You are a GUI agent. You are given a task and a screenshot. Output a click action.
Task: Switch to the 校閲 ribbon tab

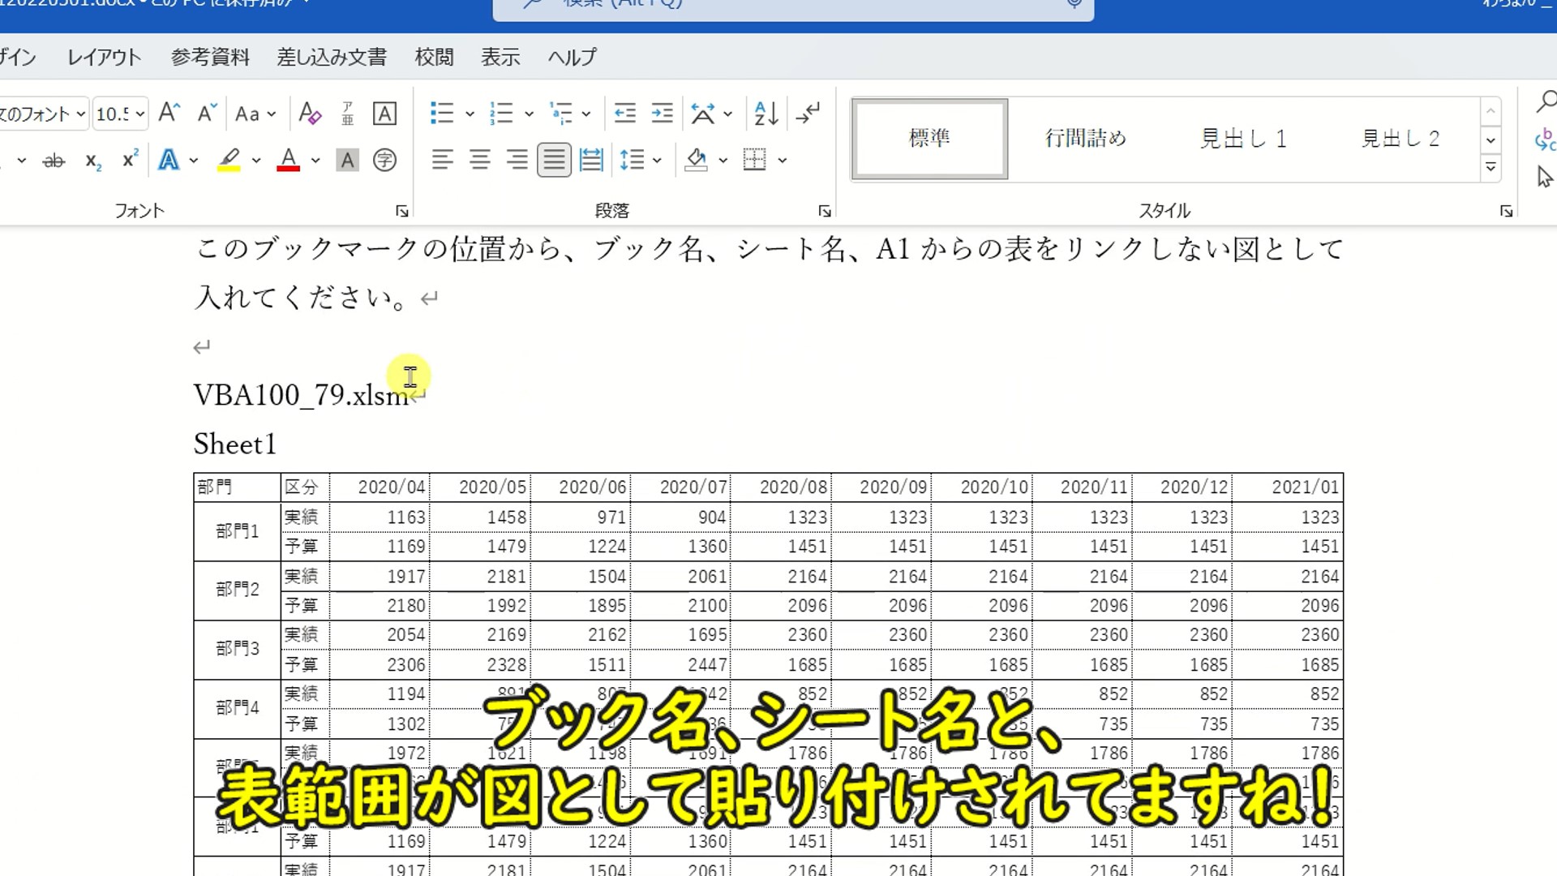click(x=434, y=57)
